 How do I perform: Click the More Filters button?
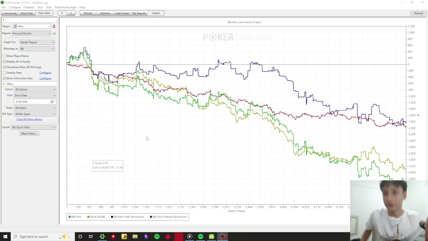click(29, 134)
